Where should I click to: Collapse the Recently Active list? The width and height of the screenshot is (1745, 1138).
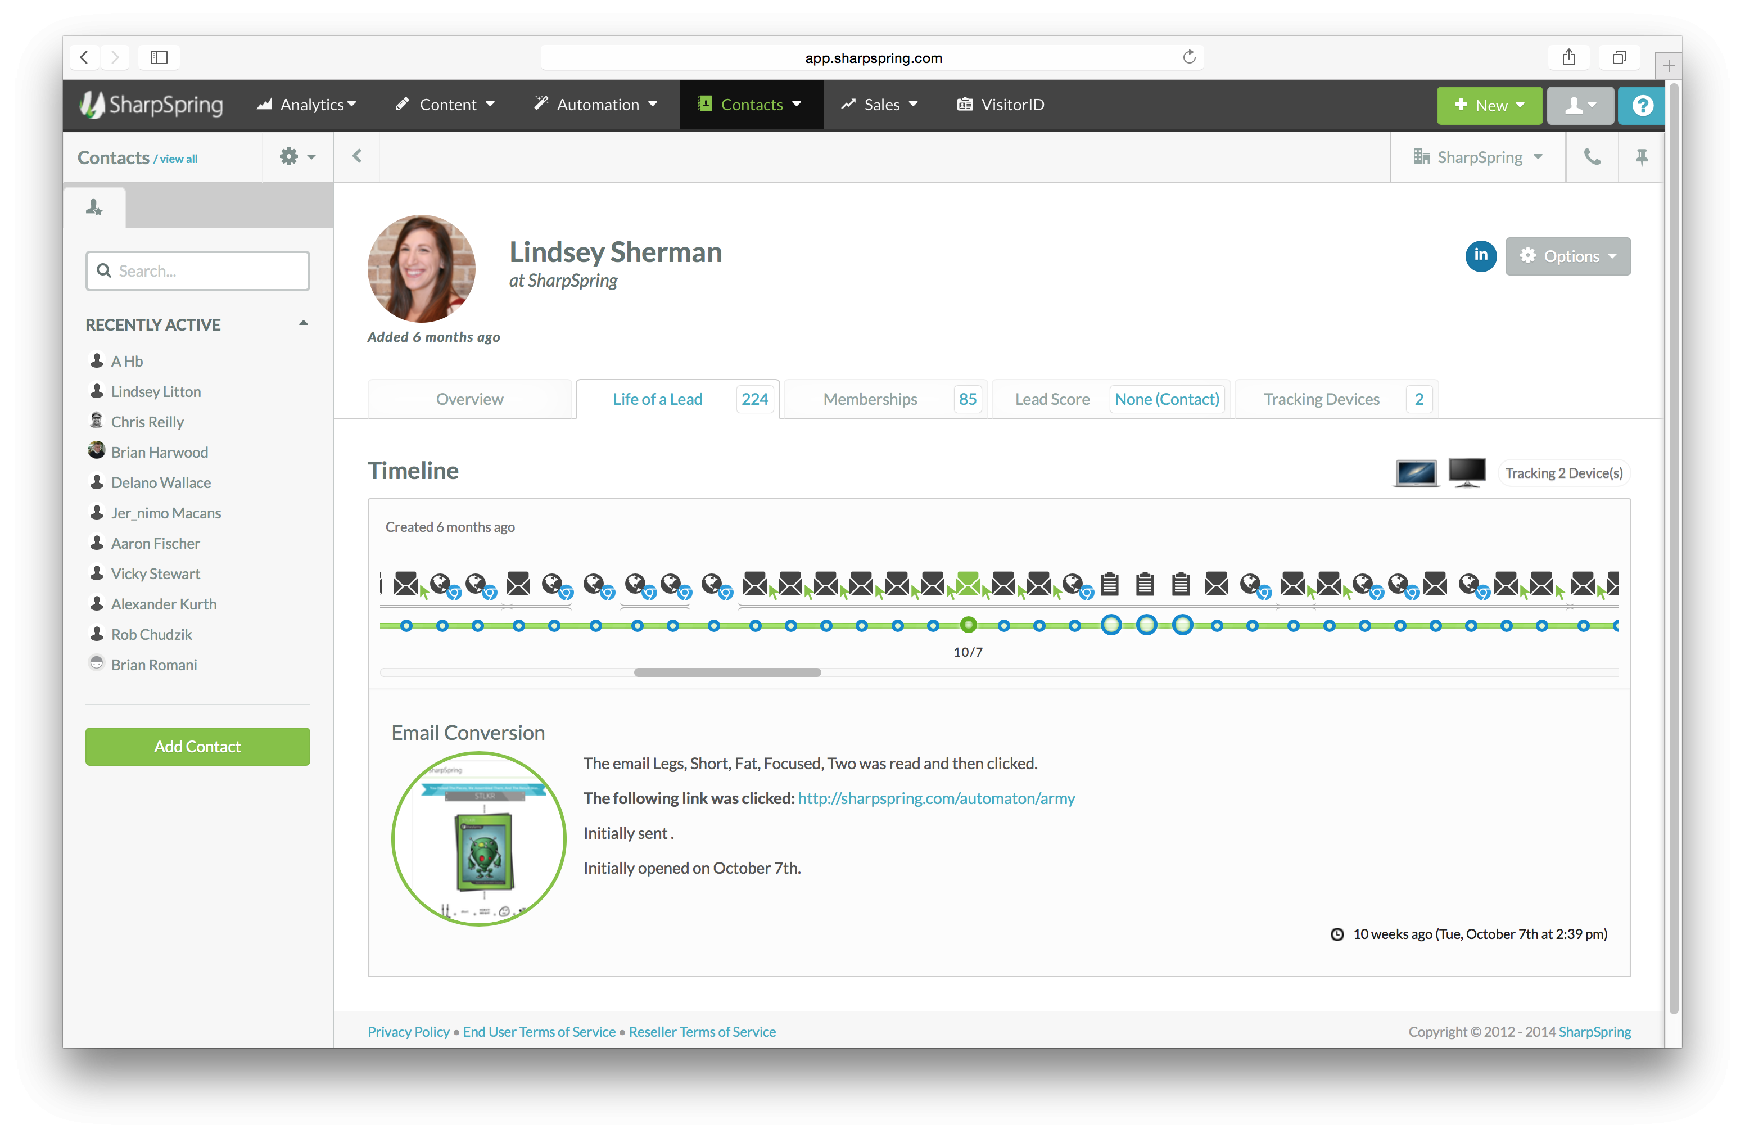(x=303, y=323)
